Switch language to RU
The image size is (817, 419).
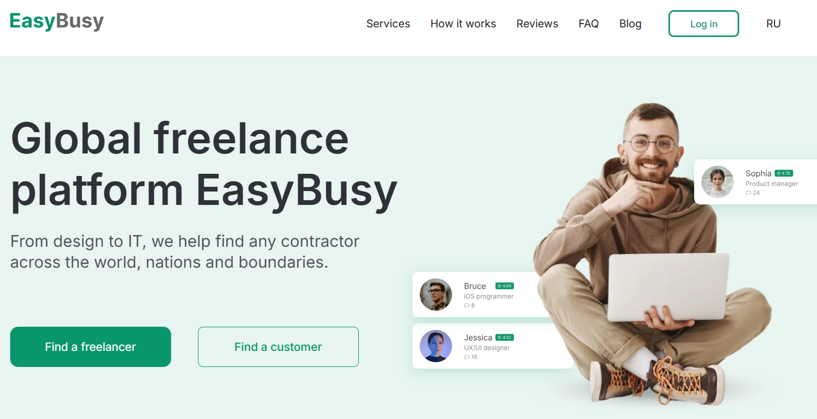pyautogui.click(x=773, y=24)
